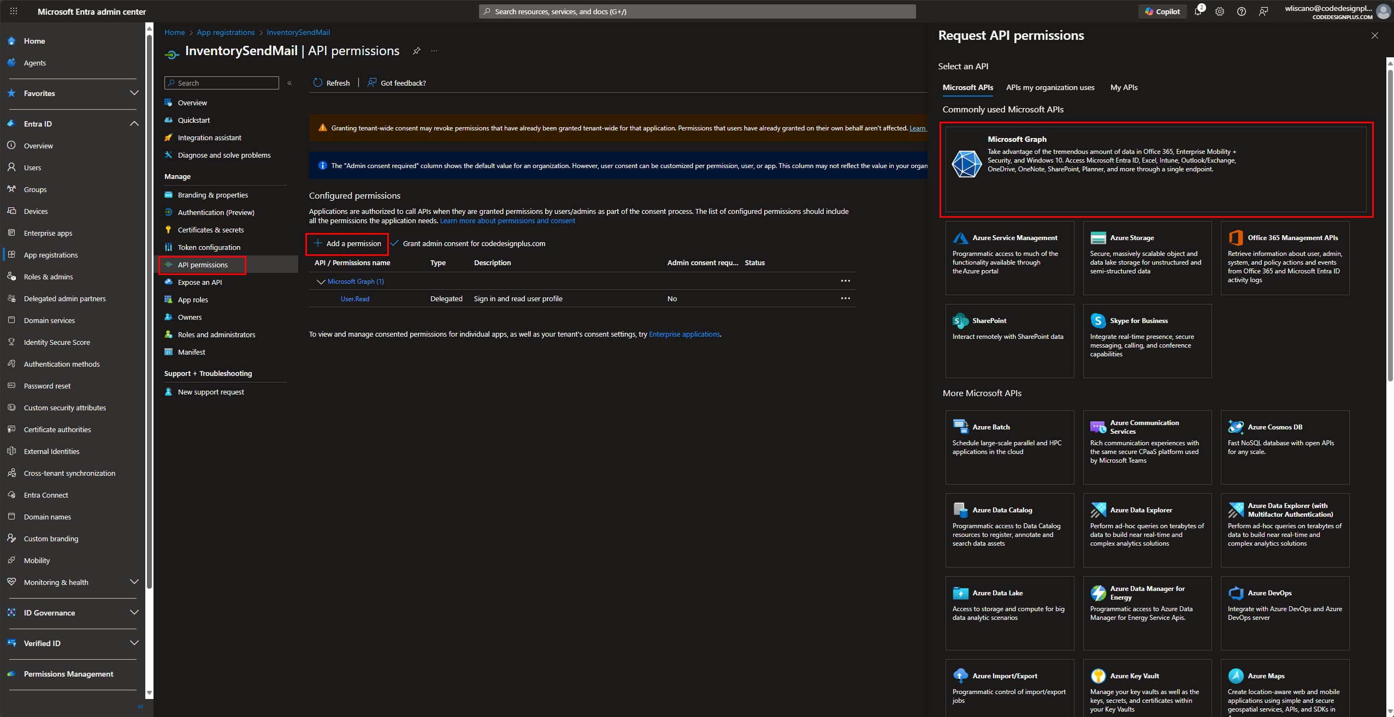Open Certificates & secrets
Image resolution: width=1394 pixels, height=717 pixels.
[x=211, y=230]
